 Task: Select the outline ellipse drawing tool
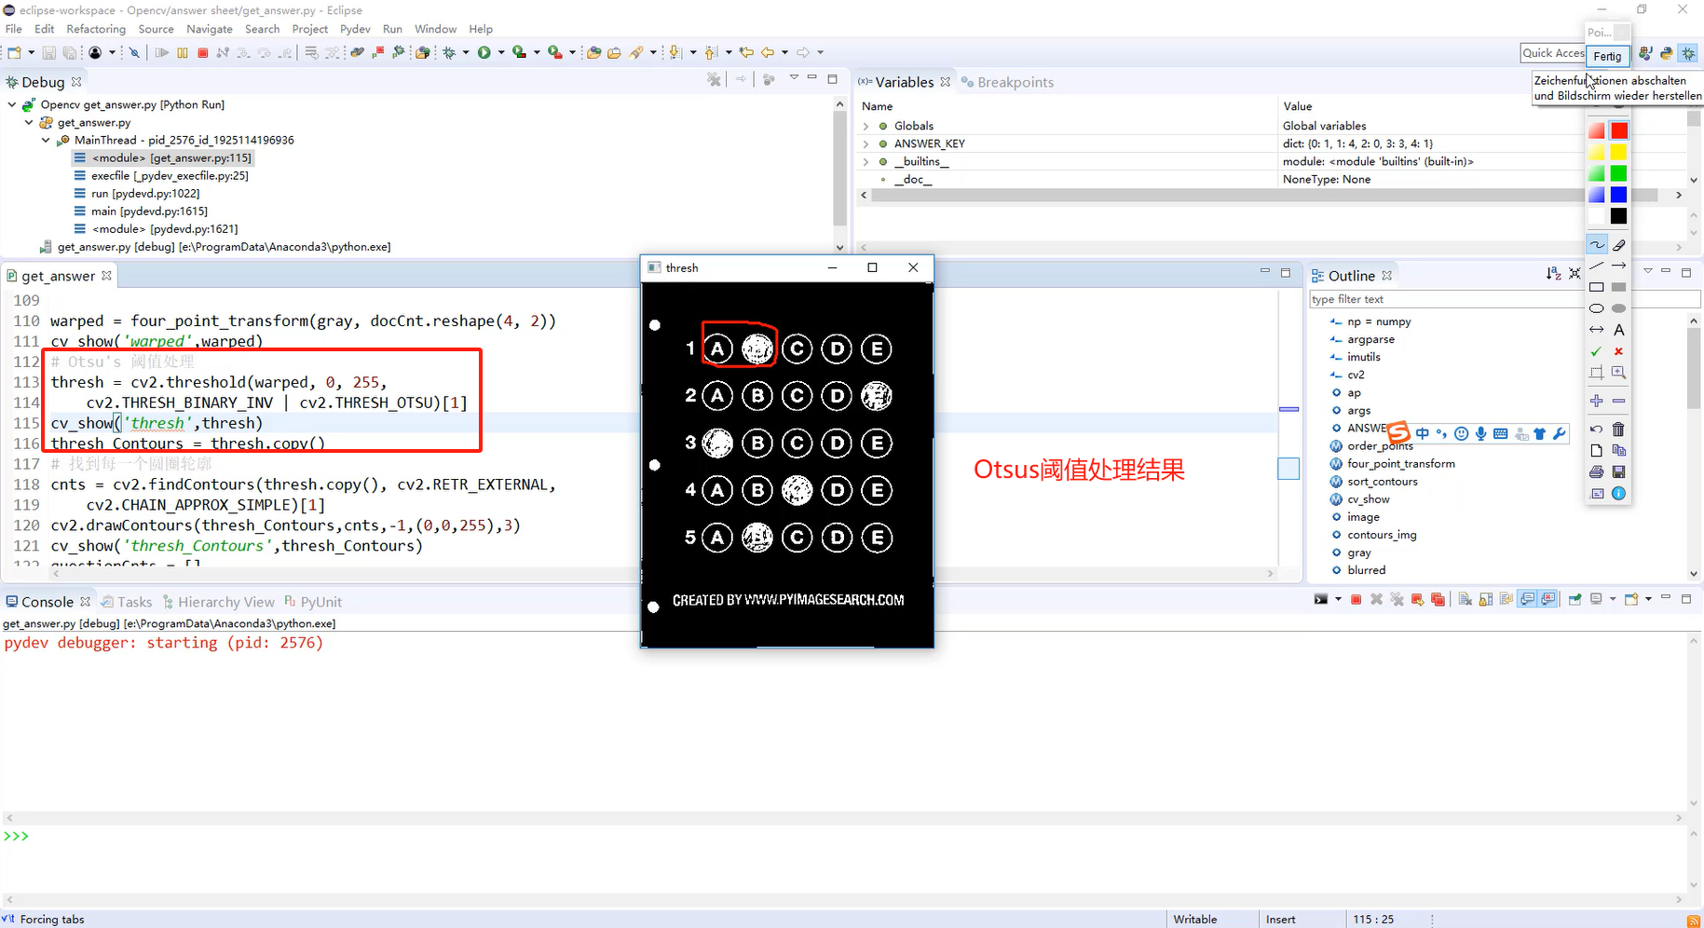(x=1597, y=308)
